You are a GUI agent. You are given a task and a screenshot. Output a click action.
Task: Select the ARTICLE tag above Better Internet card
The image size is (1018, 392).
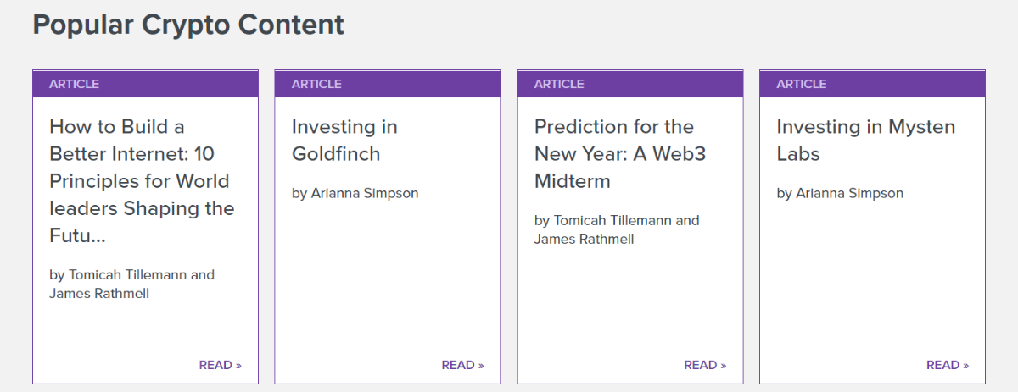pos(74,84)
